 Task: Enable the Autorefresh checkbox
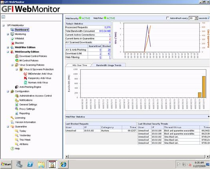click(x=167, y=18)
